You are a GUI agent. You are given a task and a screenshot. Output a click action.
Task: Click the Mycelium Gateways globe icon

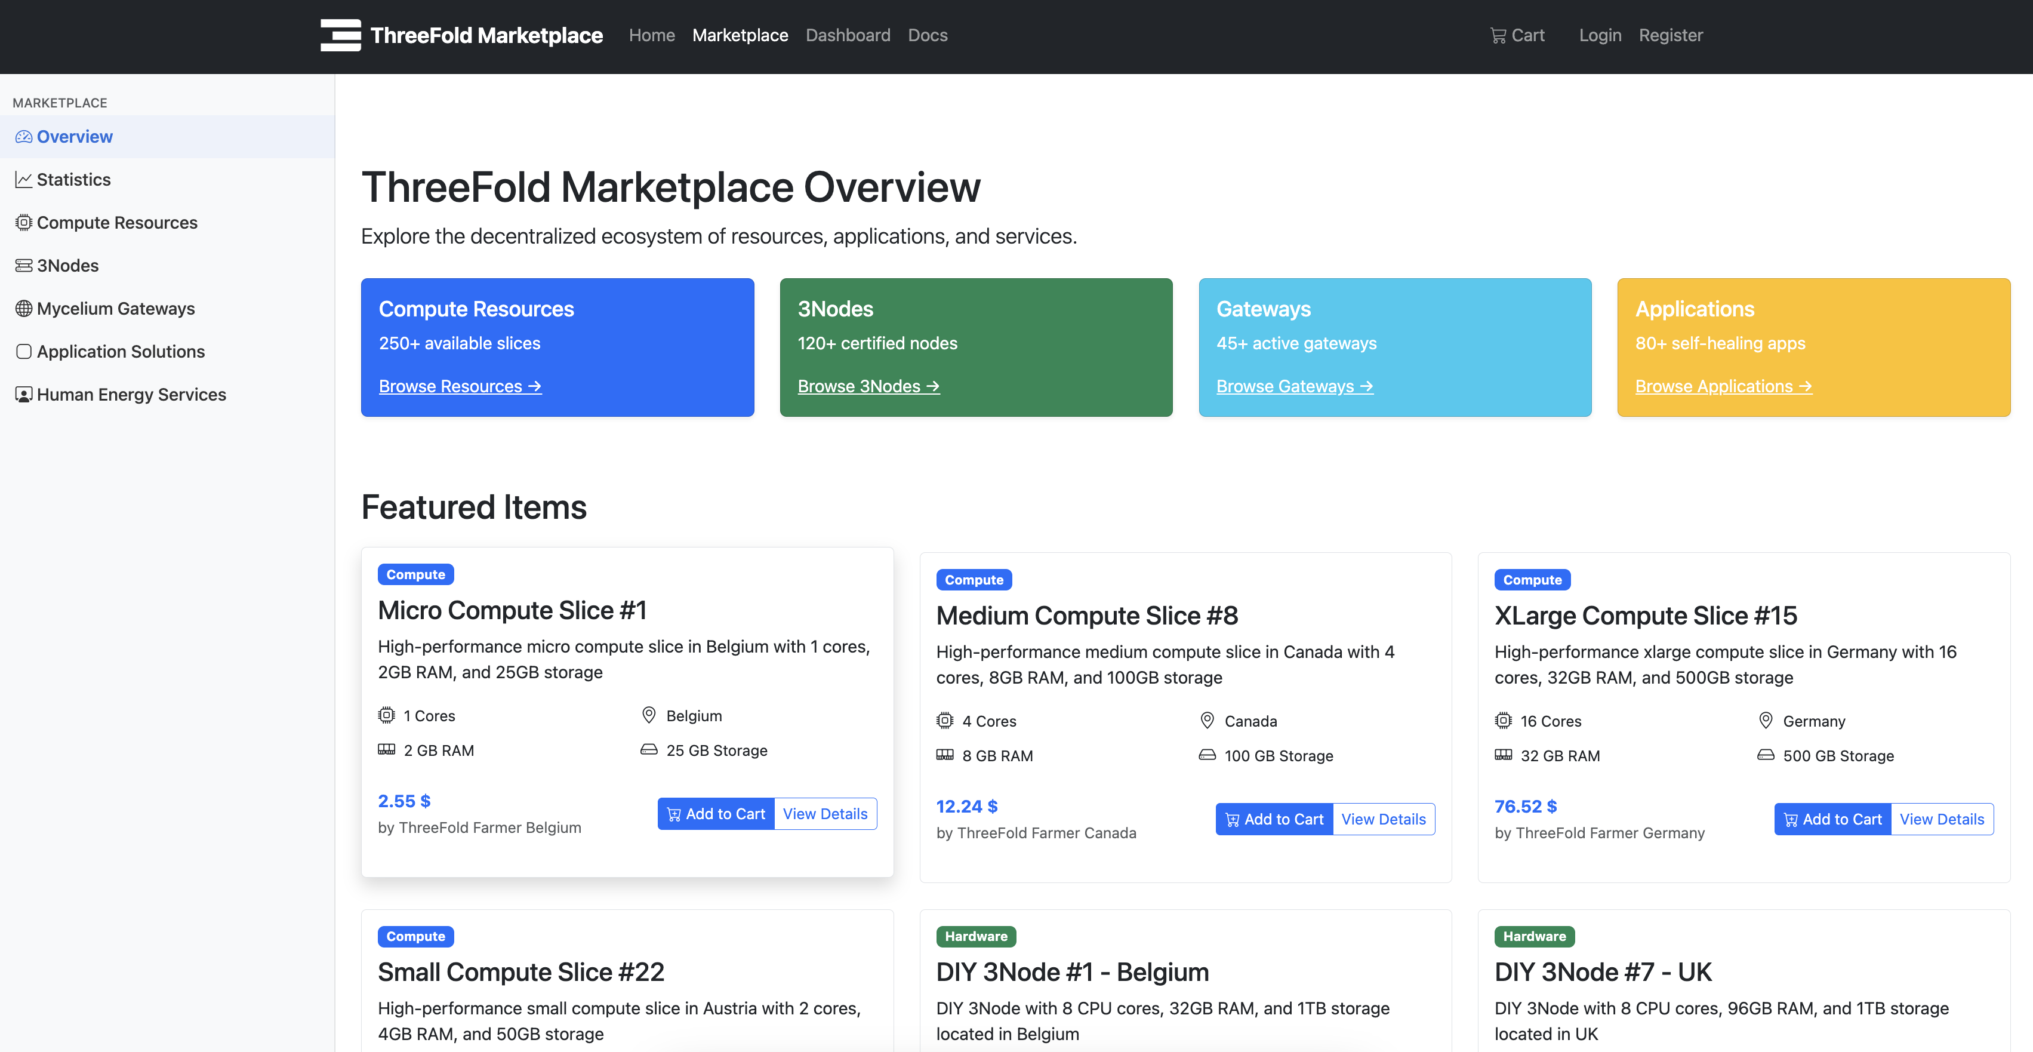[x=24, y=309]
